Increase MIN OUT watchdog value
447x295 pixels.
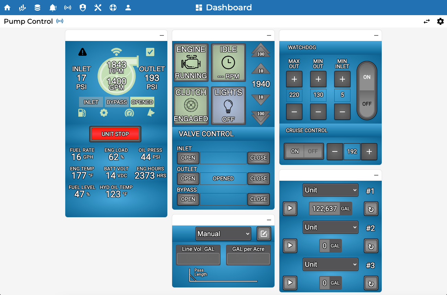[x=318, y=79]
